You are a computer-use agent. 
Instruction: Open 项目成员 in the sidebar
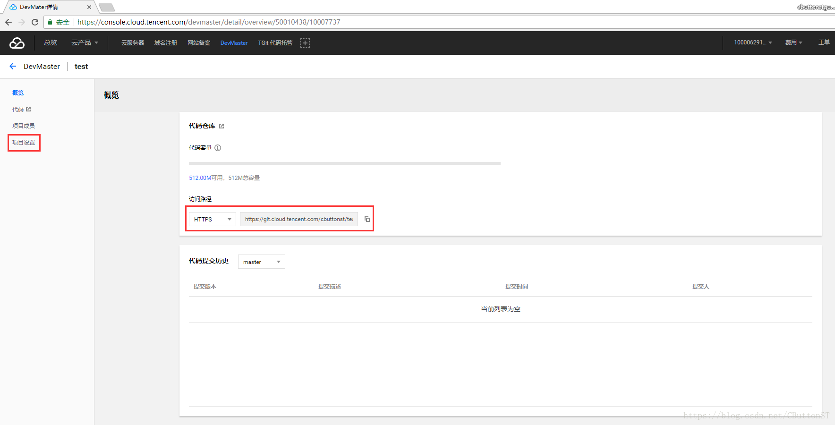(x=24, y=126)
